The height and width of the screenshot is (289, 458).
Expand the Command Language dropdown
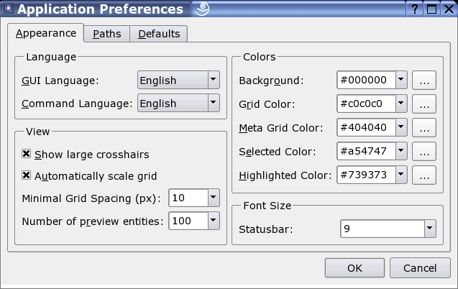(x=213, y=103)
